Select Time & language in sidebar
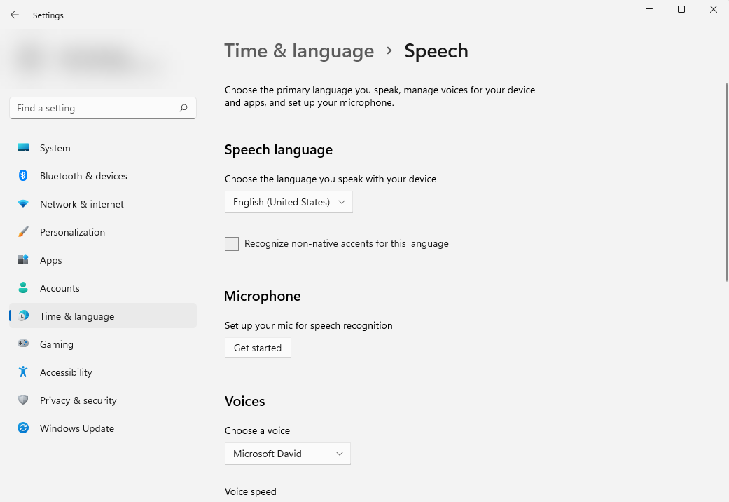The height and width of the screenshot is (502, 729). tap(103, 316)
